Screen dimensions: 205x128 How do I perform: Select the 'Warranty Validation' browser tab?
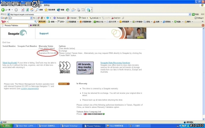pos(14,26)
